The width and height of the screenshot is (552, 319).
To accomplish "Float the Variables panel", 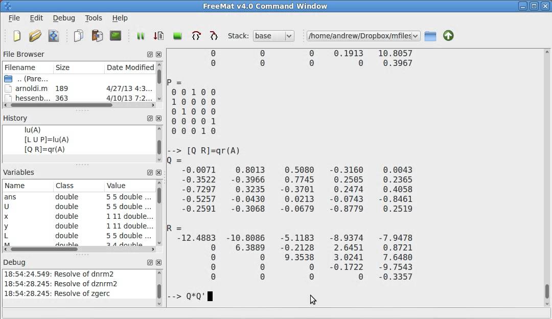I will [x=150, y=172].
